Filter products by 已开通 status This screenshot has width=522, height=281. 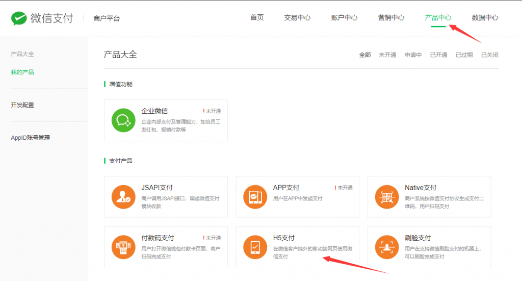(x=438, y=55)
